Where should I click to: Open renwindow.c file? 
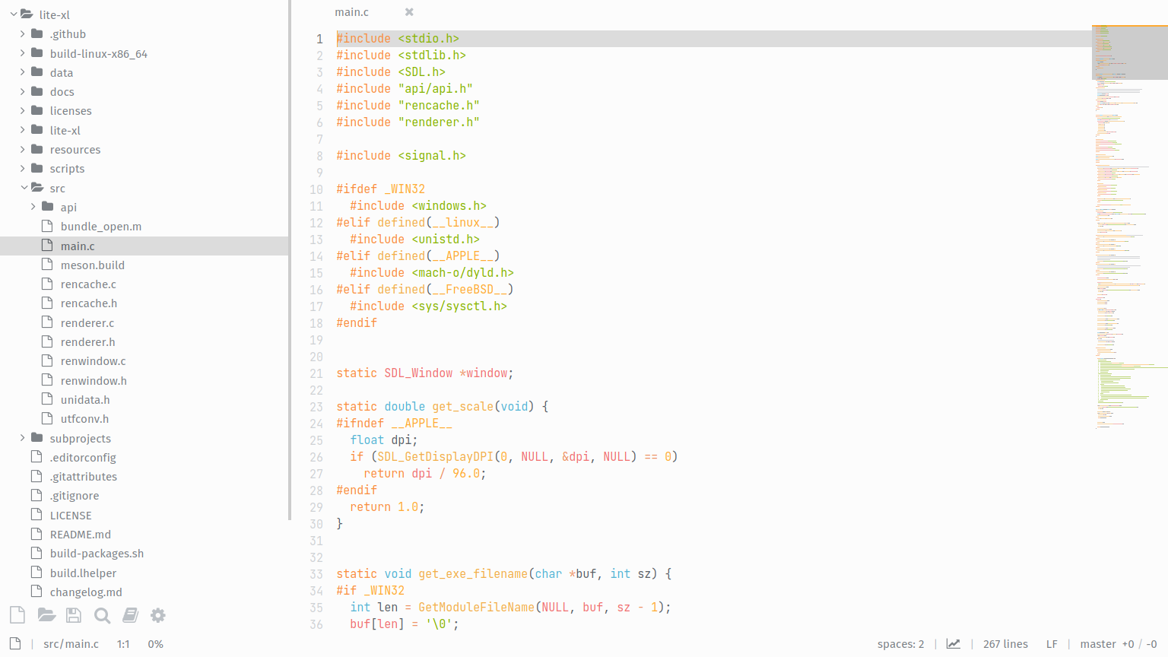[x=94, y=361]
